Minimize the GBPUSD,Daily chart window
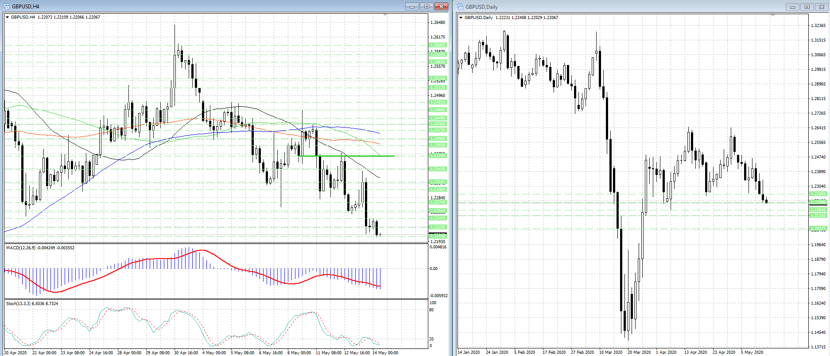The image size is (830, 356). pyautogui.click(x=792, y=7)
